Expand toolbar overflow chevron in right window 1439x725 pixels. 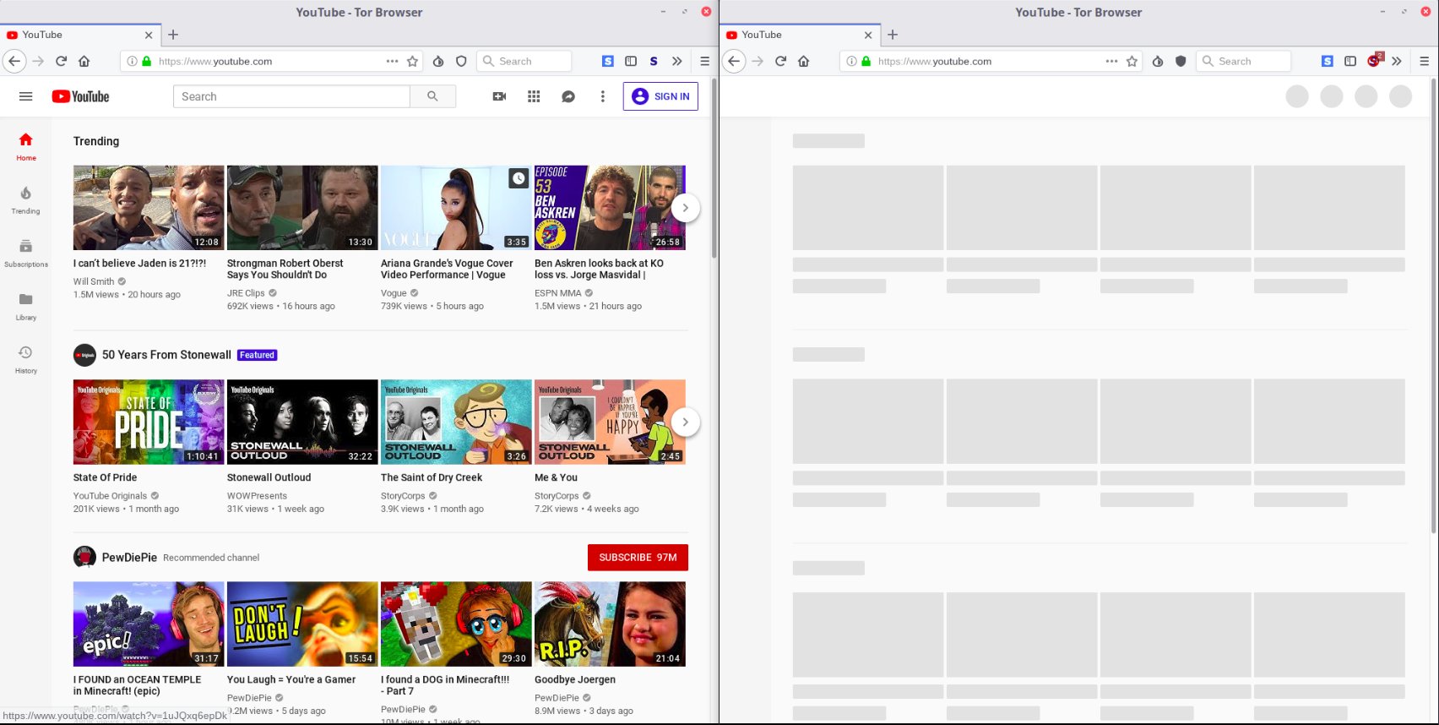click(x=1396, y=61)
